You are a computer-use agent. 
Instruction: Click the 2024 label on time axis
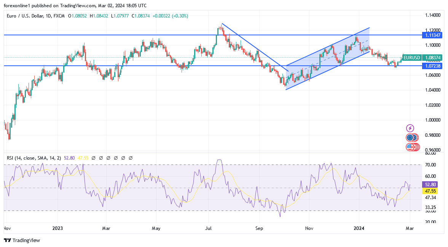coord(359,228)
